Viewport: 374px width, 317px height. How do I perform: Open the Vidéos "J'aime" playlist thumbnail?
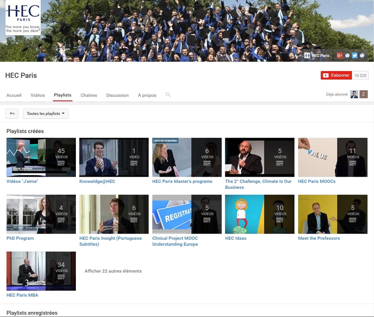pyautogui.click(x=41, y=157)
